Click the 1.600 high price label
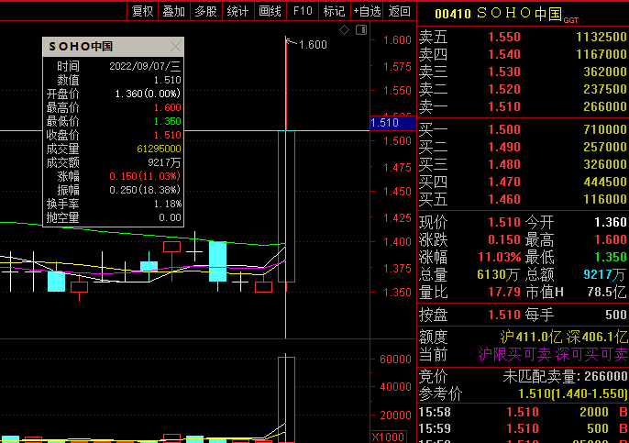 pyautogui.click(x=313, y=44)
